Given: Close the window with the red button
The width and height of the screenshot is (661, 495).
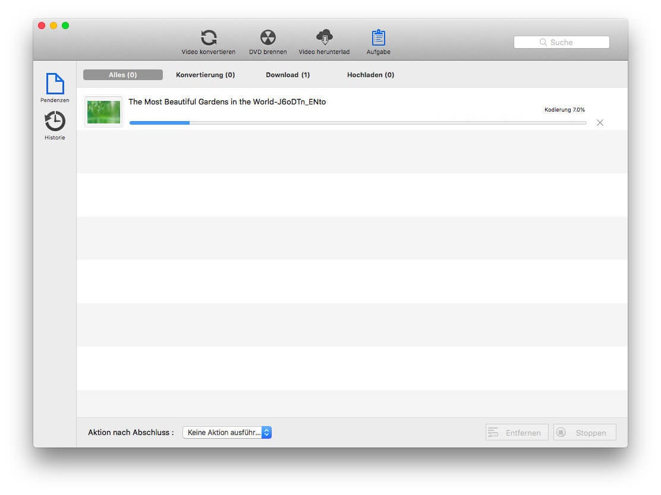Looking at the screenshot, I should [42, 26].
